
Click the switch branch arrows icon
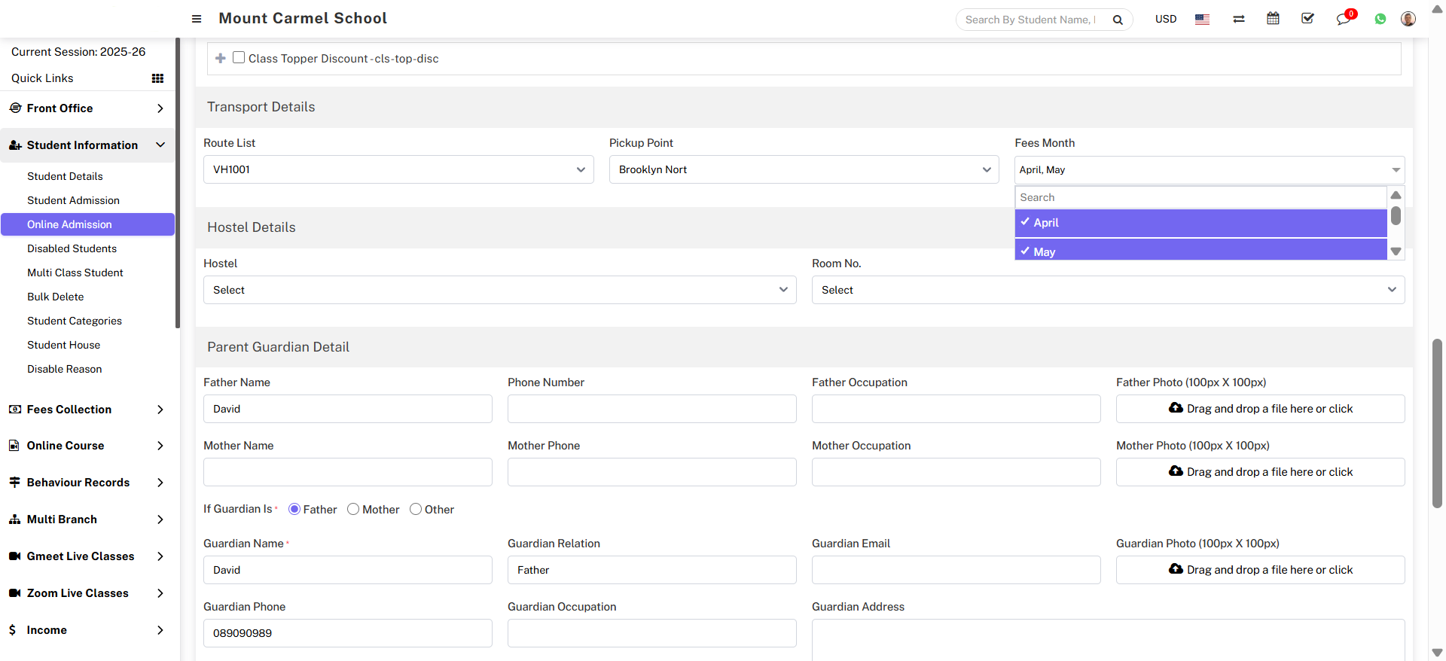[1238, 19]
